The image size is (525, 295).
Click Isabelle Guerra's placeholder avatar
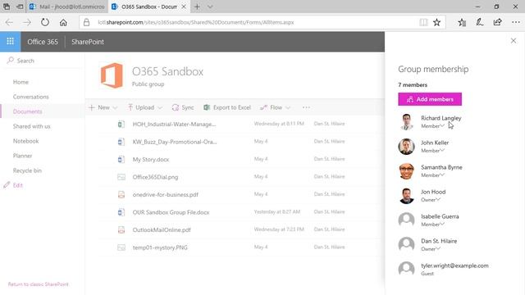click(x=407, y=220)
